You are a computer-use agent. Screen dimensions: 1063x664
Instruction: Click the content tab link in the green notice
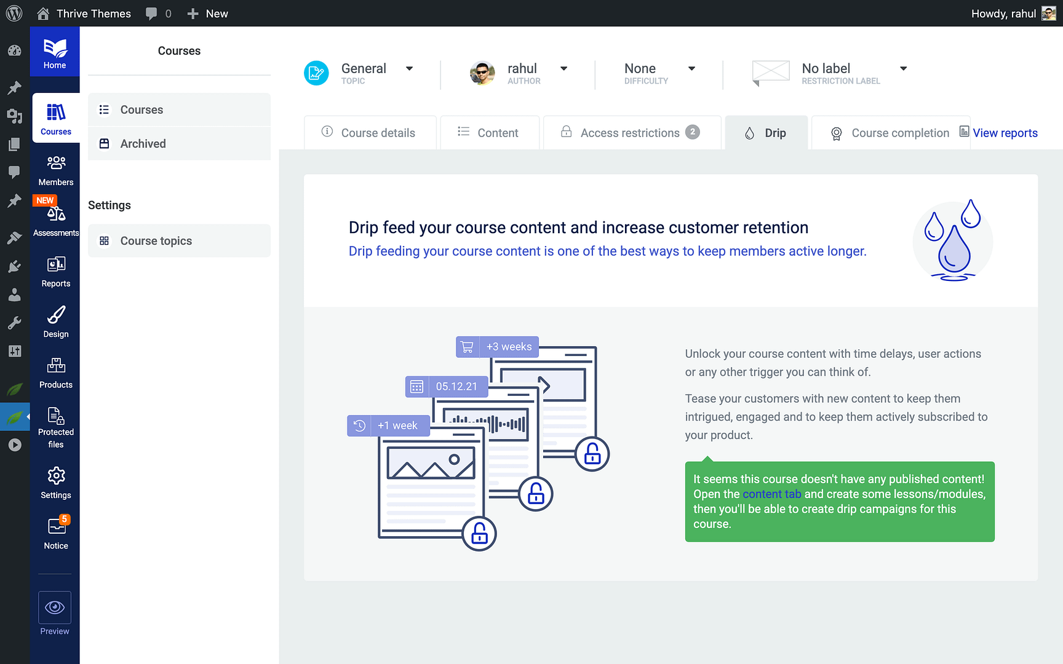click(x=772, y=494)
